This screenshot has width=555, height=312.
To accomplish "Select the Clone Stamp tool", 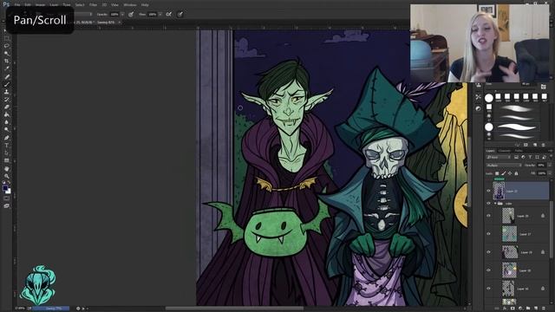I will point(6,92).
